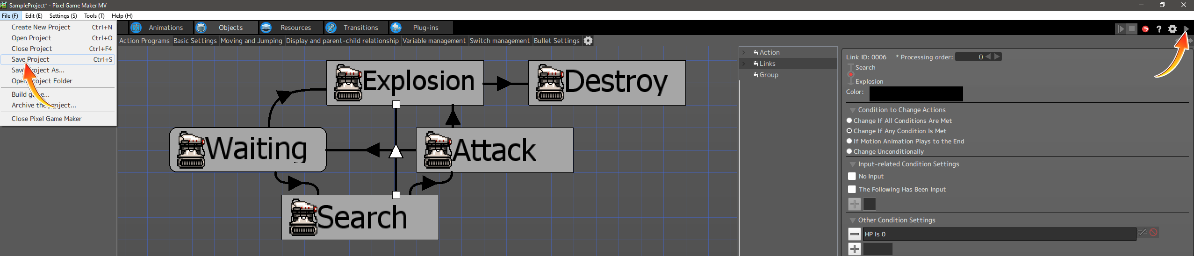Open the Tools (T) menu
The height and width of the screenshot is (256, 1194).
94,15
